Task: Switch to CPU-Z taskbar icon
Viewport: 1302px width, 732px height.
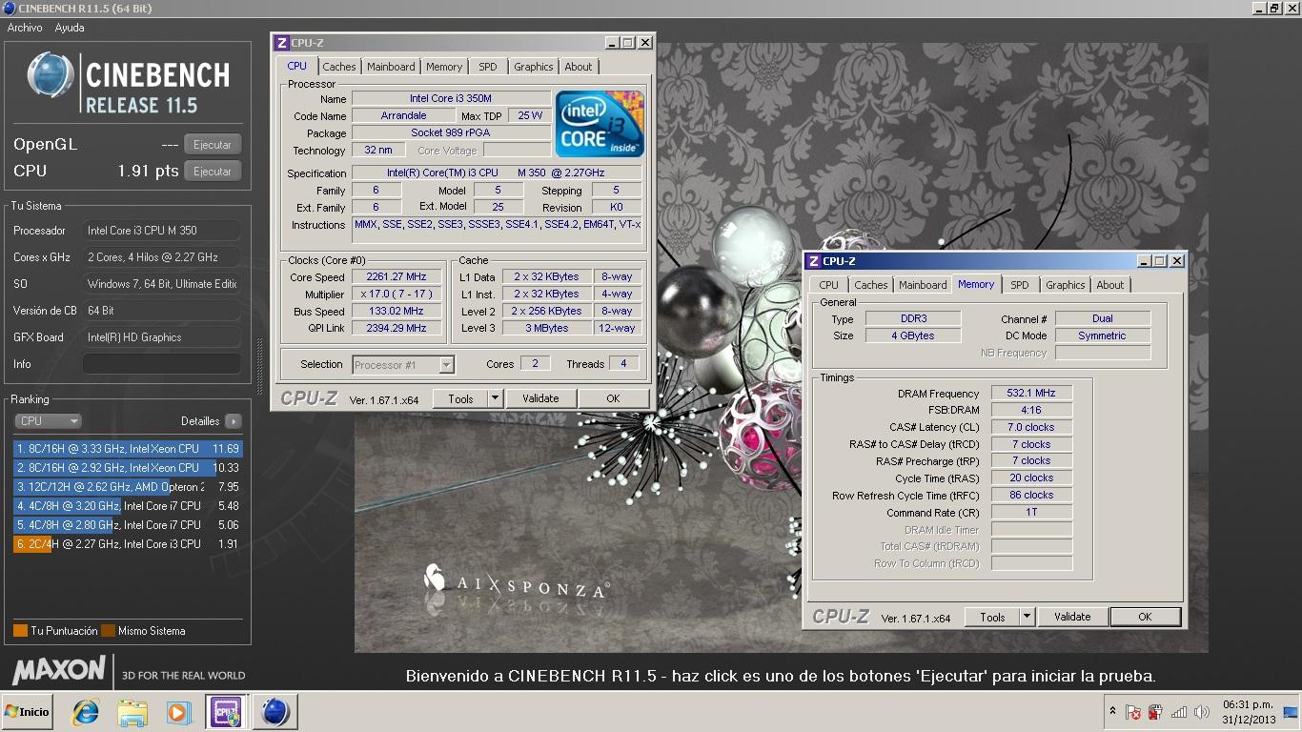Action: click(227, 712)
